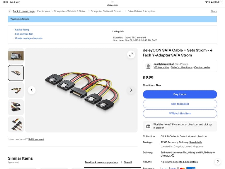This screenshot has width=225, height=169.
Task: Open delivery postcode info icon
Action: [x=173, y=155]
